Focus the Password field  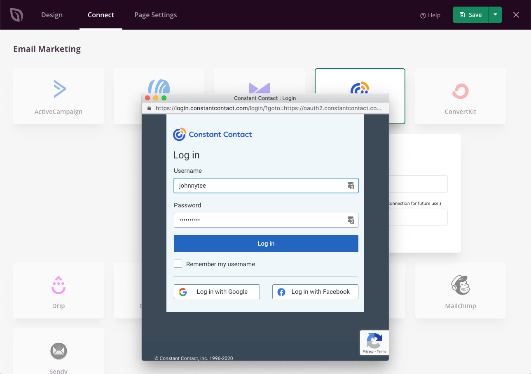click(x=266, y=220)
